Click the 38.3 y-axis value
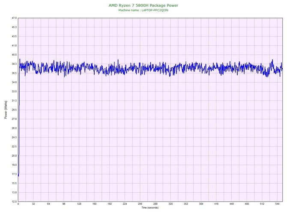Image resolution: width=287 pixels, height=215 pixels. click(x=14, y=64)
